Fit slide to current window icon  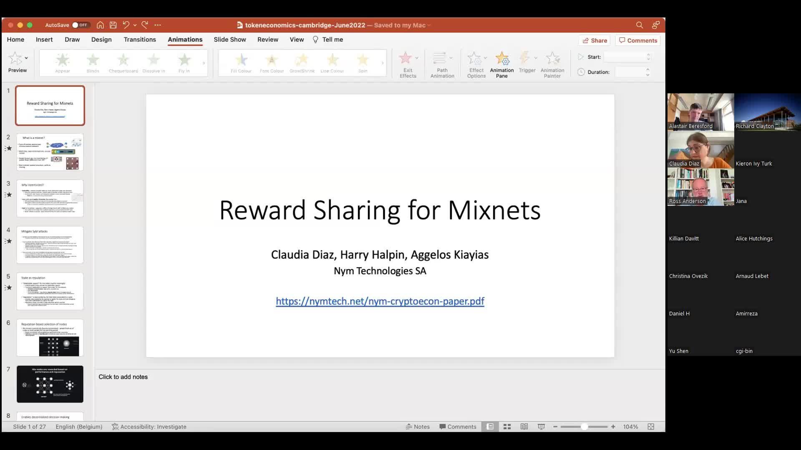pyautogui.click(x=651, y=427)
